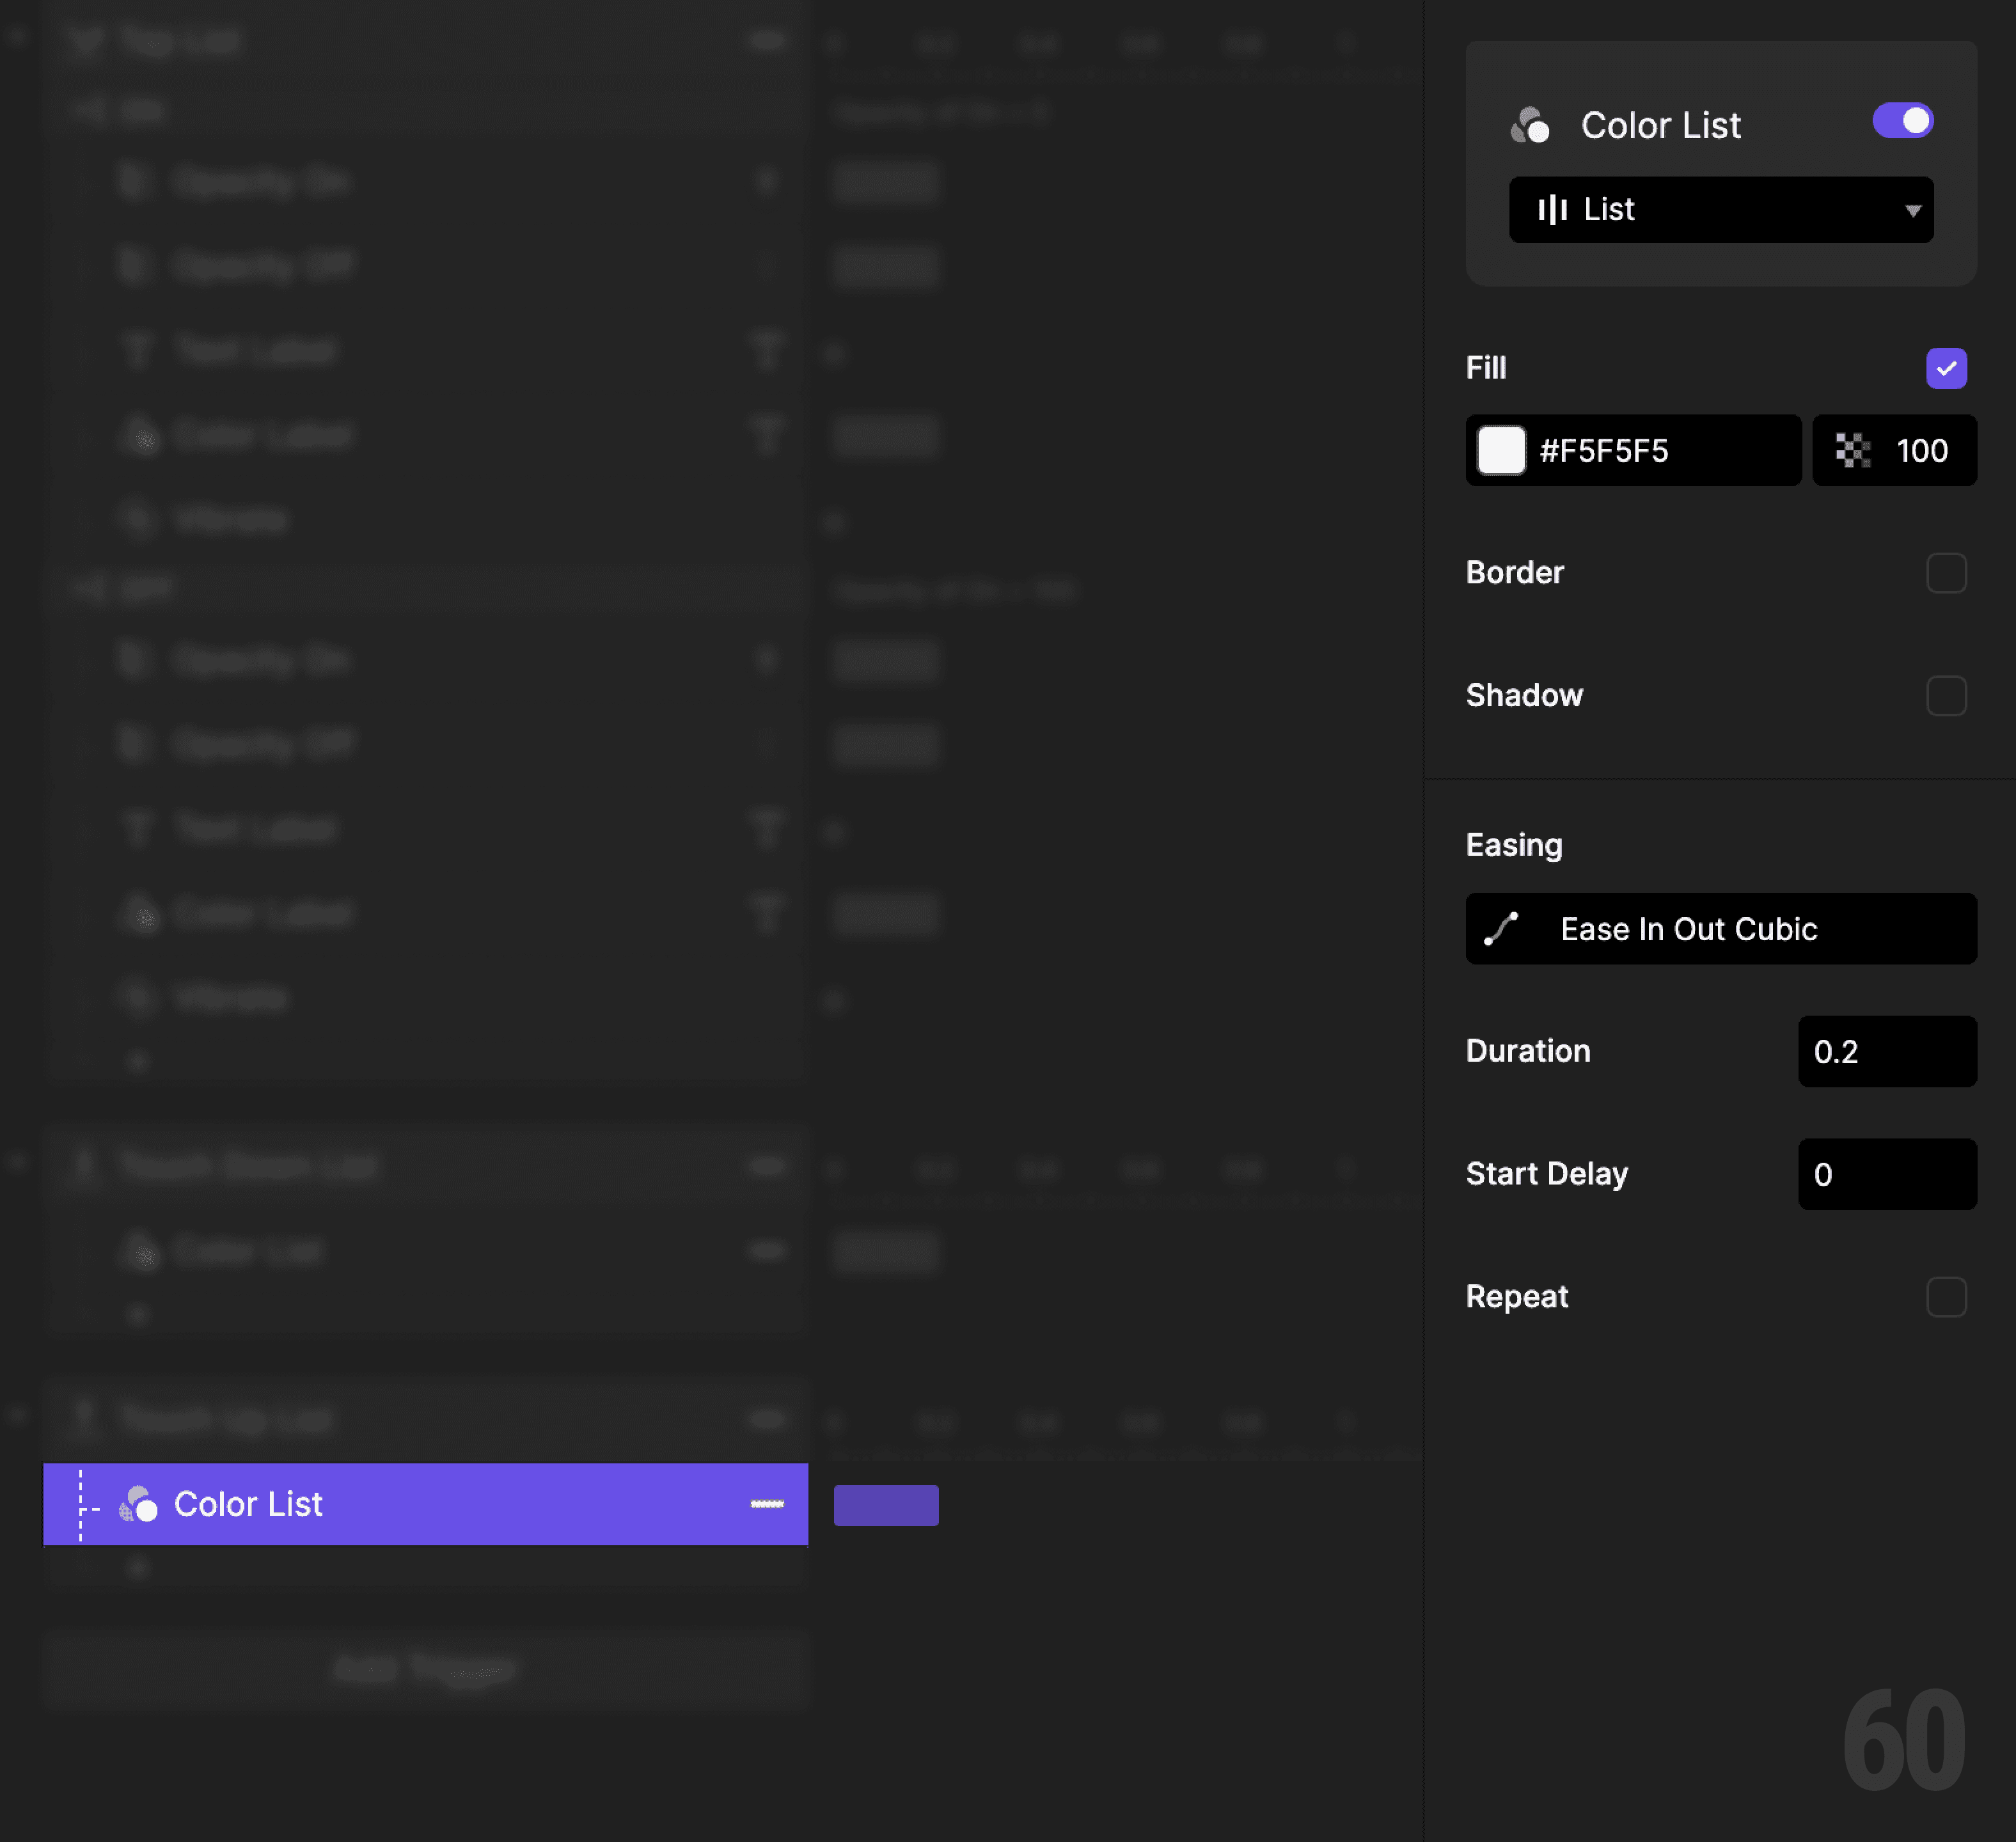
Task: Enable the Border checkbox
Action: (1945, 573)
